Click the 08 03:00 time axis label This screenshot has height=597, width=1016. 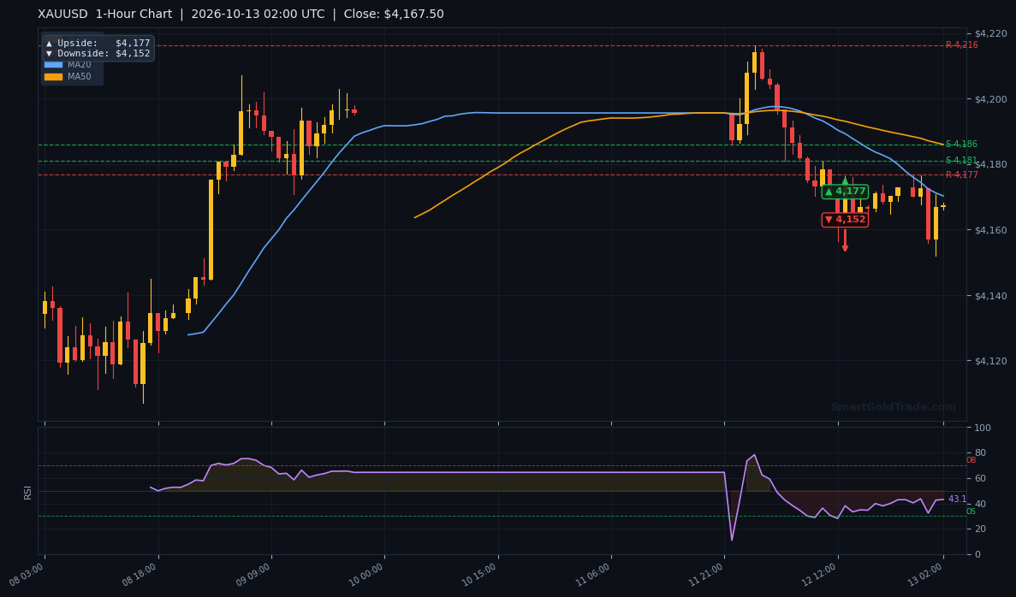[27, 574]
